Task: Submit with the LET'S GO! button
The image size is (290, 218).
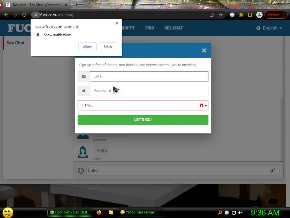Action: click(143, 120)
